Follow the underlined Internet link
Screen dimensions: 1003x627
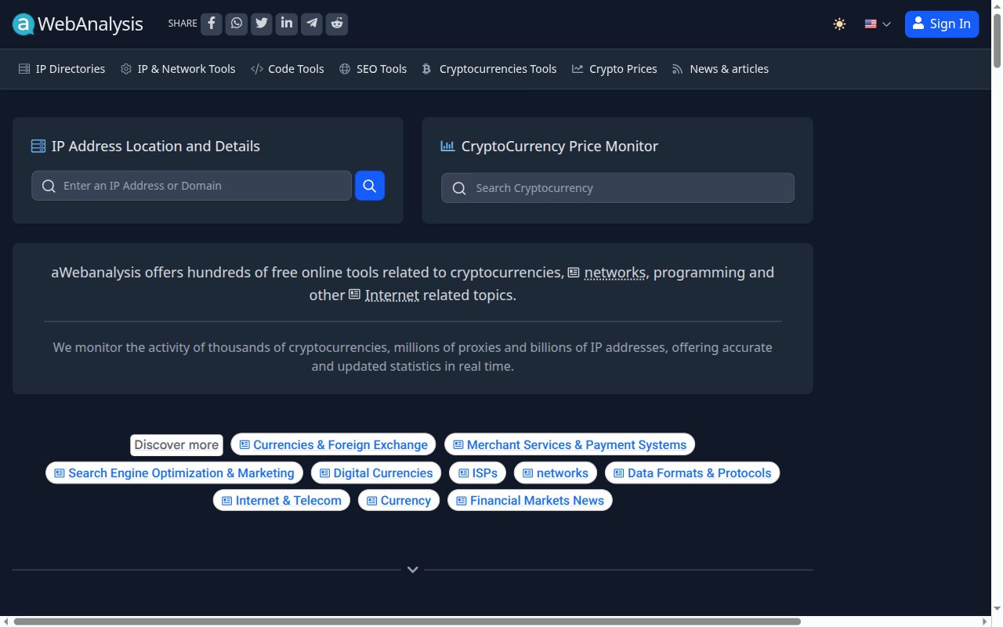point(392,295)
